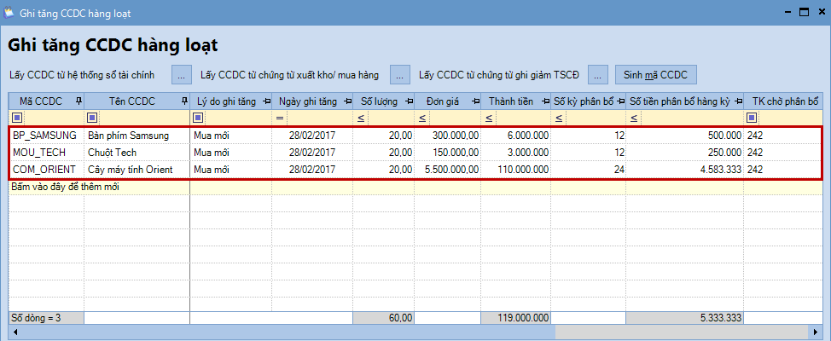Click filter operator icon under TK chờ phân bổ

click(x=752, y=118)
